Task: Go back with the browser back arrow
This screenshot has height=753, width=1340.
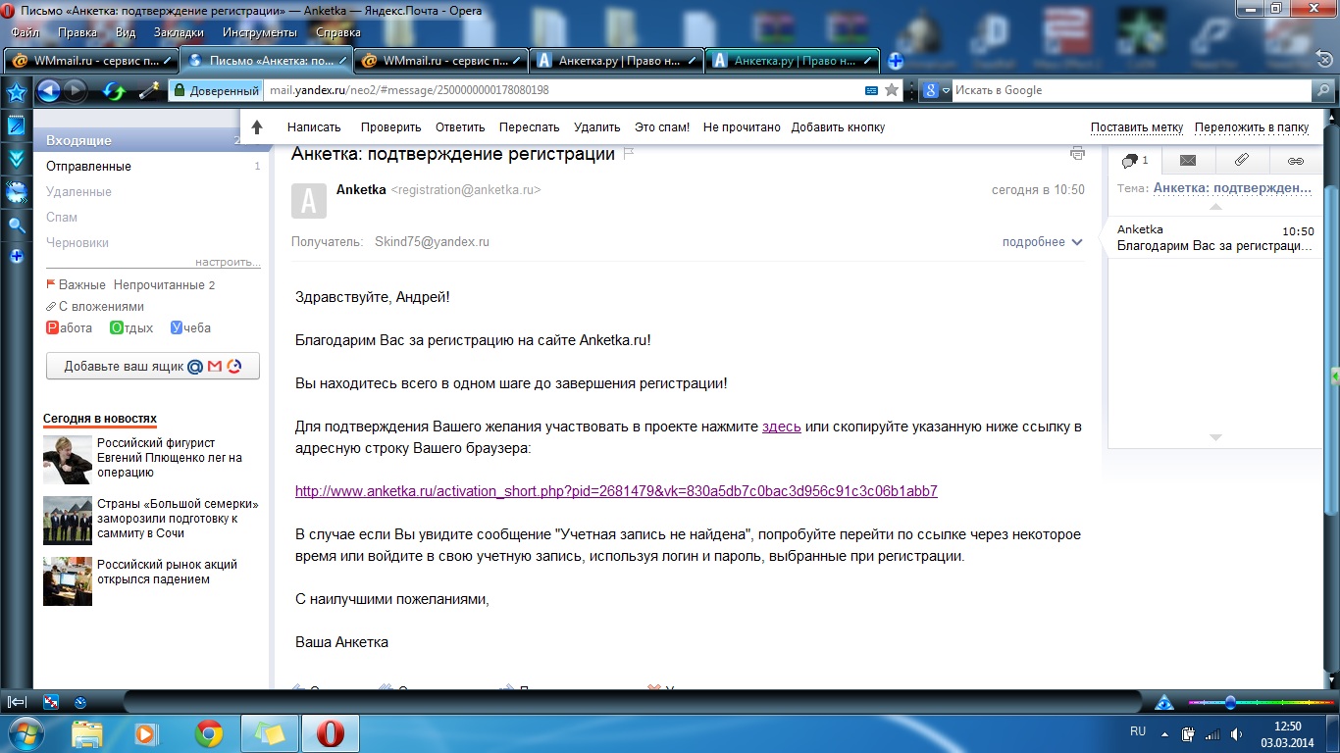Action: pyautogui.click(x=48, y=91)
